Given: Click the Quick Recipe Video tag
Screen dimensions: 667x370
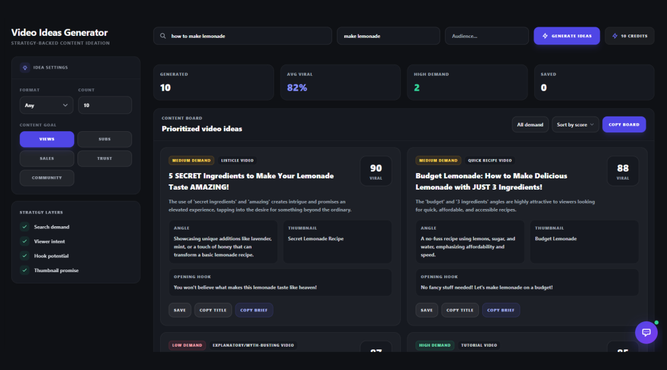Looking at the screenshot, I should 490,160.
